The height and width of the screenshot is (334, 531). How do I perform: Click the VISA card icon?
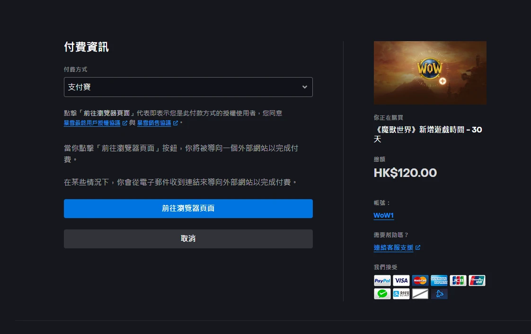[x=401, y=281]
